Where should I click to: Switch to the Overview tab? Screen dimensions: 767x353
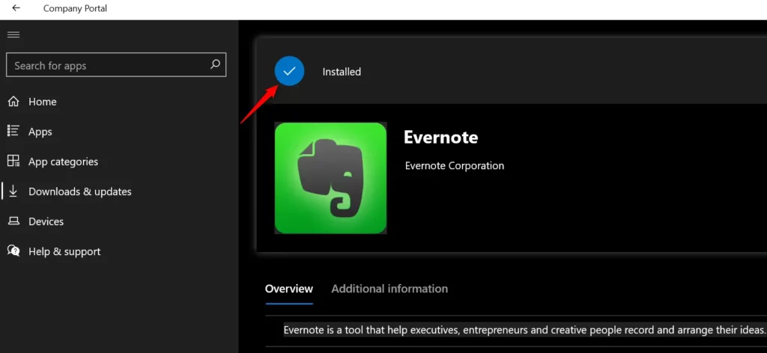288,289
